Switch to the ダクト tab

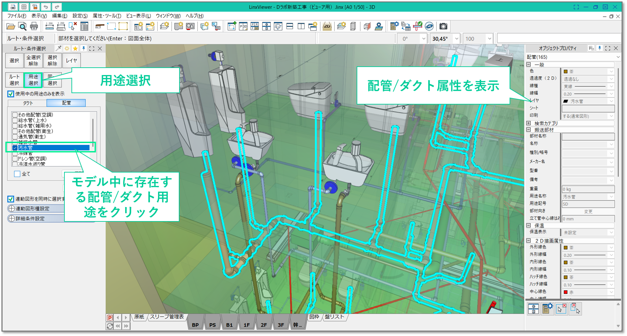(28, 103)
